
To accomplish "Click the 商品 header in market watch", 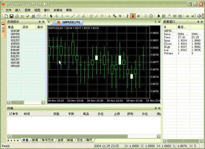I will coord(14,27).
